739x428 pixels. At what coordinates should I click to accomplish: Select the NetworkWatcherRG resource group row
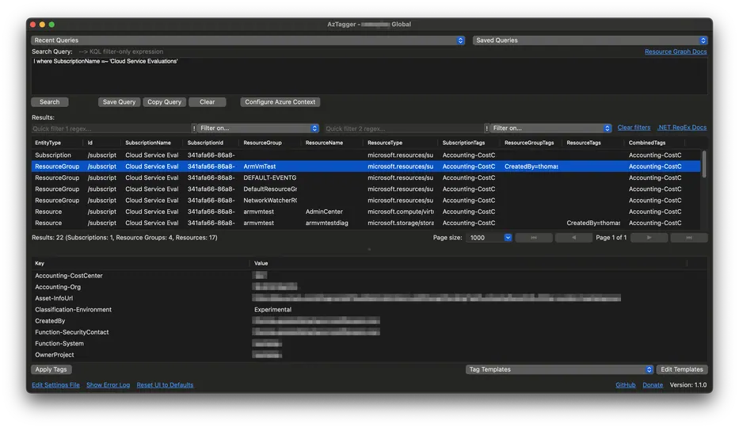(366, 201)
